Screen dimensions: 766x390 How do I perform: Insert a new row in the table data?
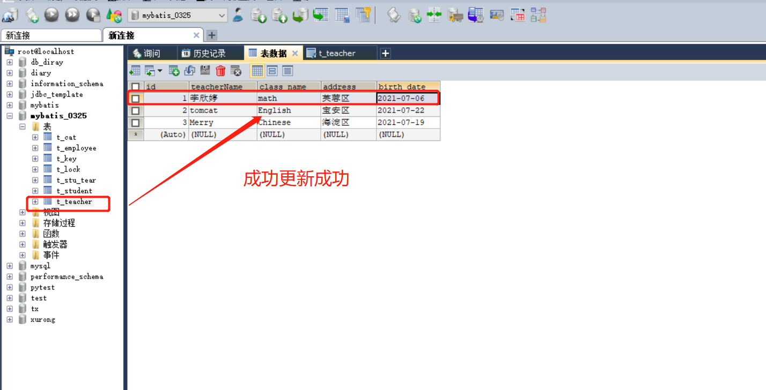tap(174, 71)
